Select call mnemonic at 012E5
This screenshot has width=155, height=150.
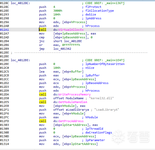pyautogui.click(x=43, y=102)
